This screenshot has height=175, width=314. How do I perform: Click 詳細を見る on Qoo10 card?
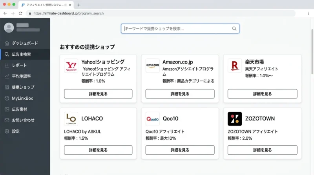pos(180,150)
